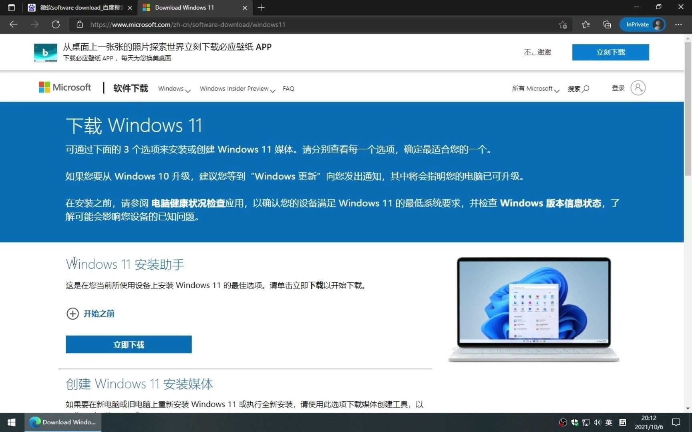Click the 登录 sign-in link
The image size is (692, 432).
point(618,88)
